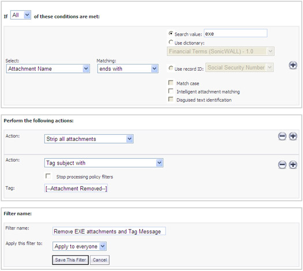Remove the Tag subject with action
303x271 pixels.
coord(282,165)
